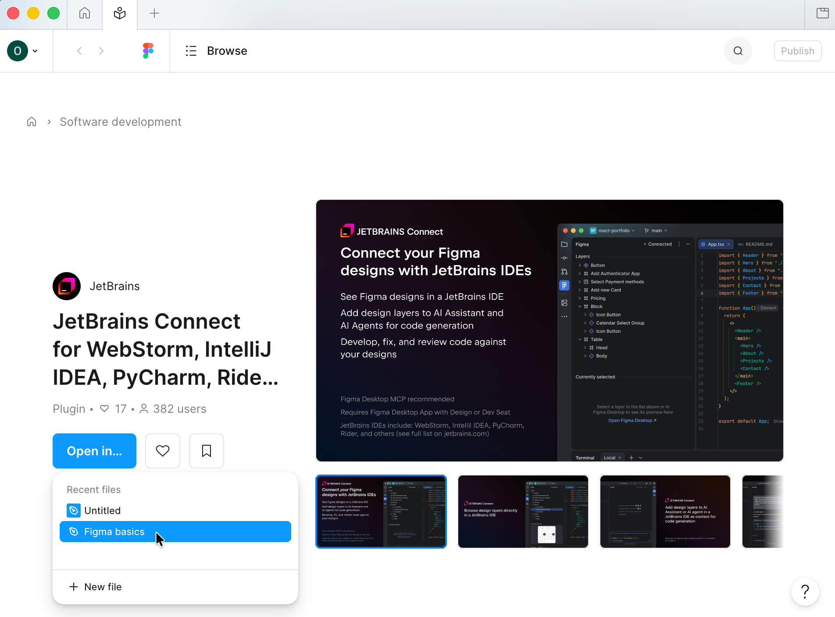This screenshot has height=617, width=835.
Task: Go to the Home tab
Action: point(85,14)
